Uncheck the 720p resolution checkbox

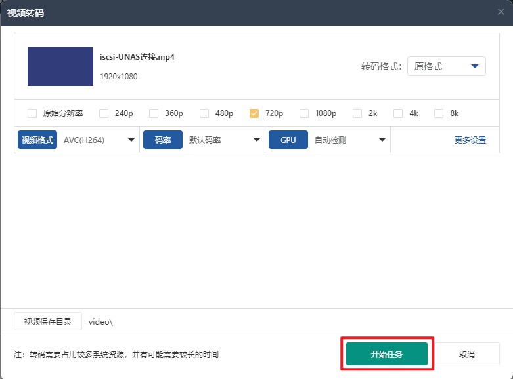(254, 113)
